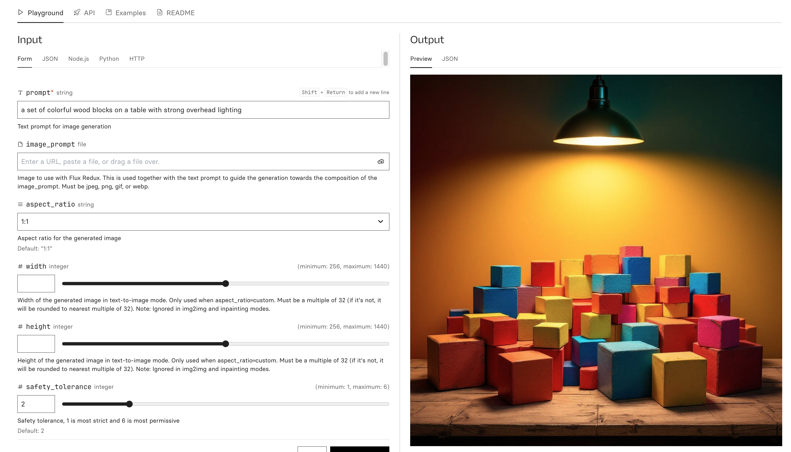
Task: Click the text prompt type icon
Action: pyautogui.click(x=20, y=92)
